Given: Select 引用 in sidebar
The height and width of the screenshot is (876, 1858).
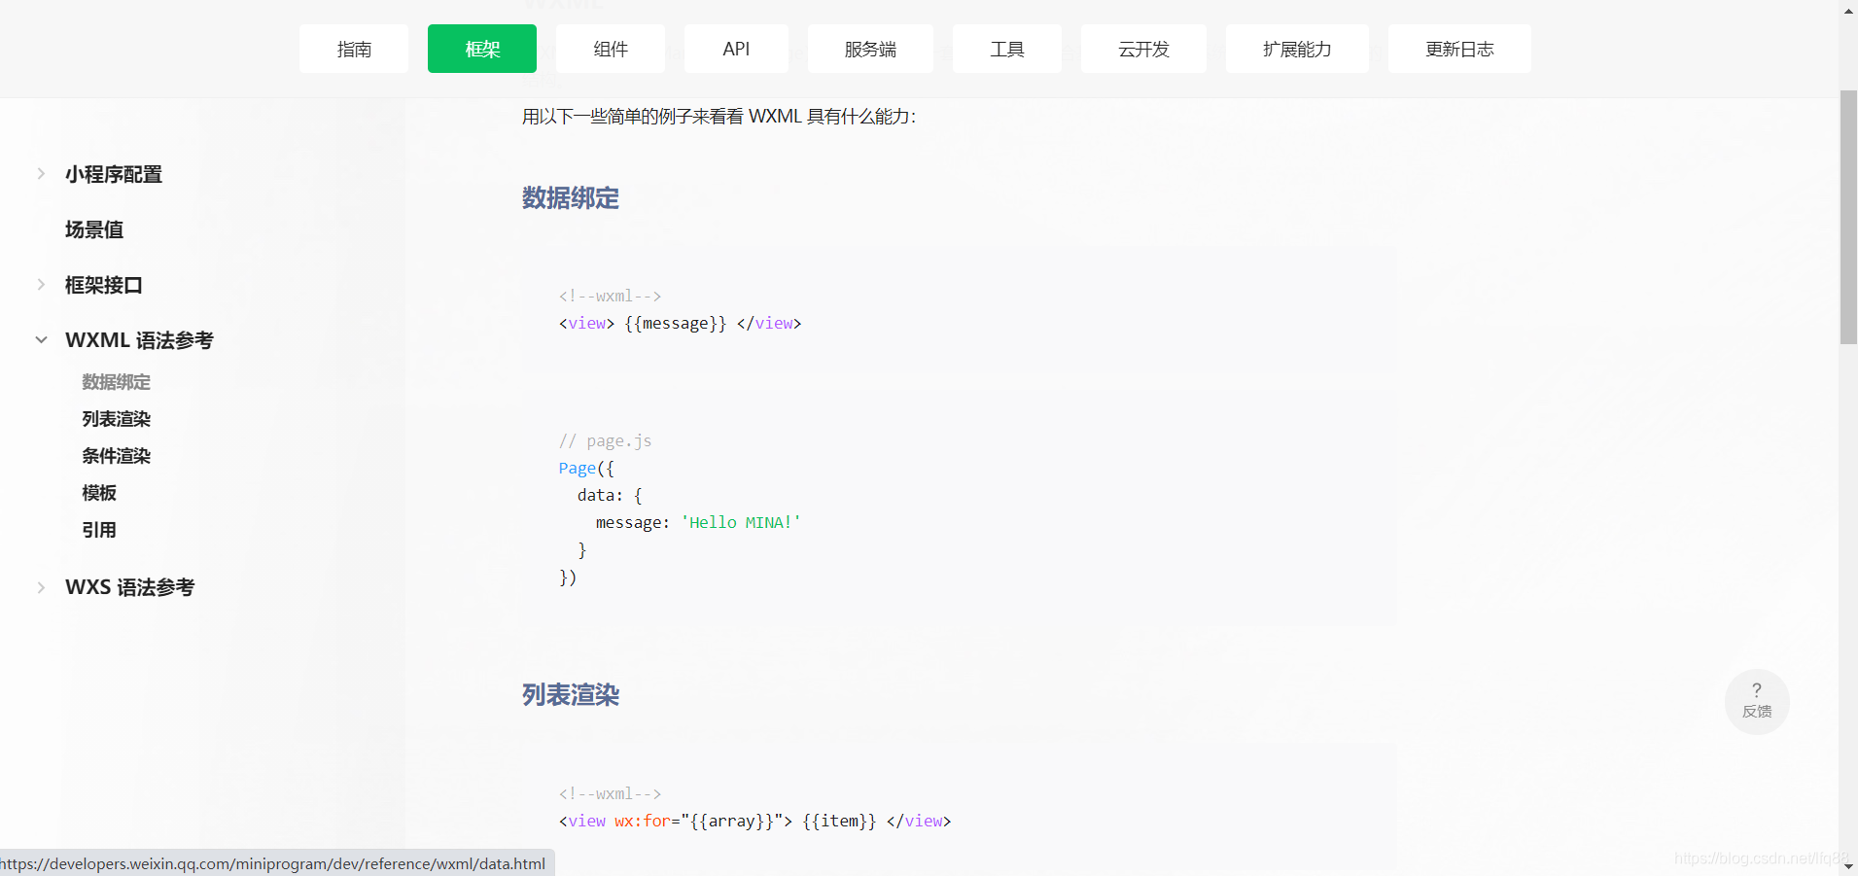Looking at the screenshot, I should 99,530.
